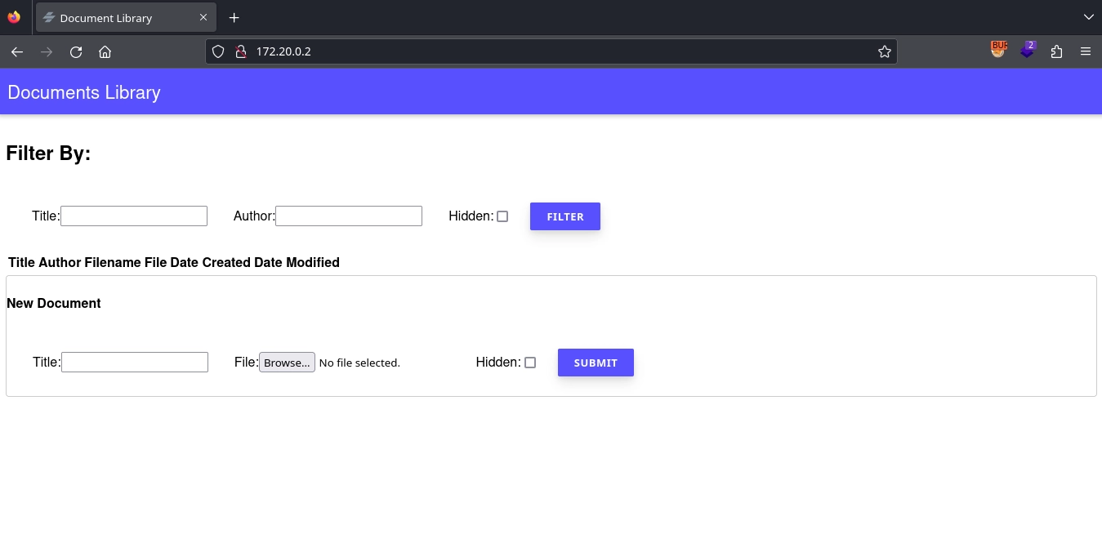This screenshot has height=543, width=1102.
Task: Check Hidden in the New Document form
Action: (x=530, y=362)
